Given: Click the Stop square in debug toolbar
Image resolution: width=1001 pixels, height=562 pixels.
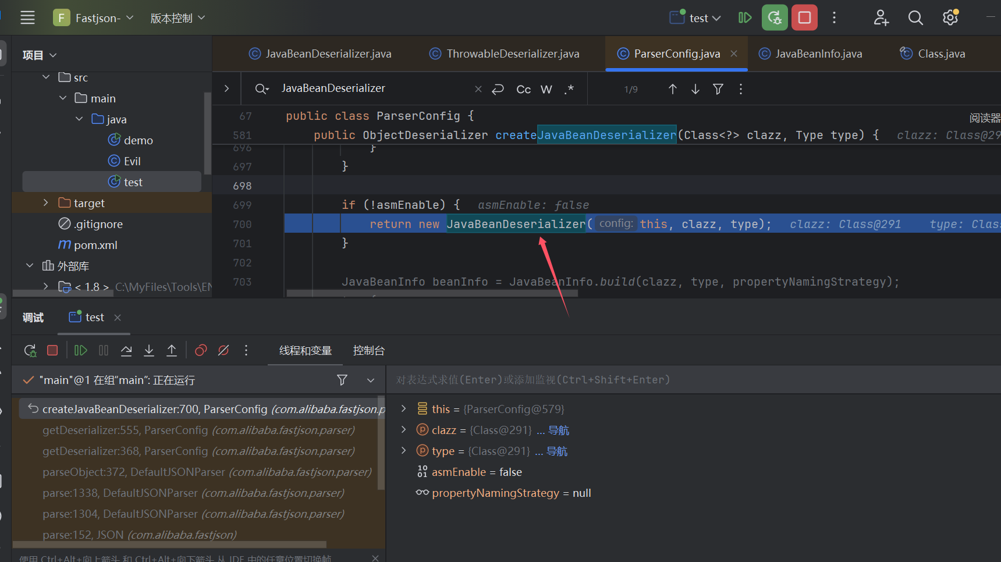Looking at the screenshot, I should (x=52, y=350).
